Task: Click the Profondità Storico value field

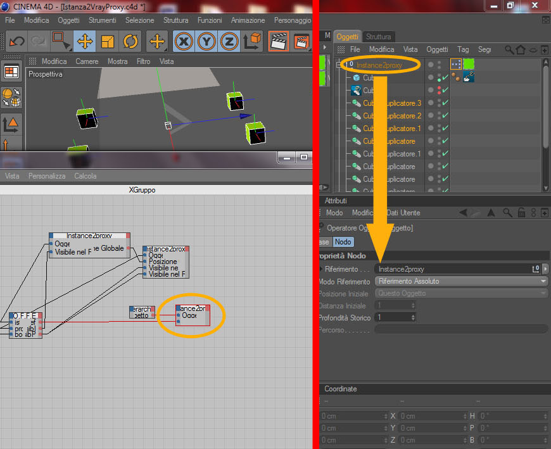Action: pos(395,318)
